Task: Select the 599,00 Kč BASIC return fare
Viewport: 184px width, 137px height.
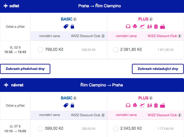Action: click(40, 128)
